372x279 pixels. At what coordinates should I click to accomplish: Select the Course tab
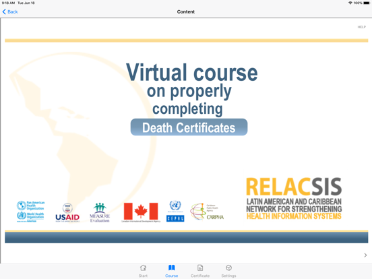172,271
